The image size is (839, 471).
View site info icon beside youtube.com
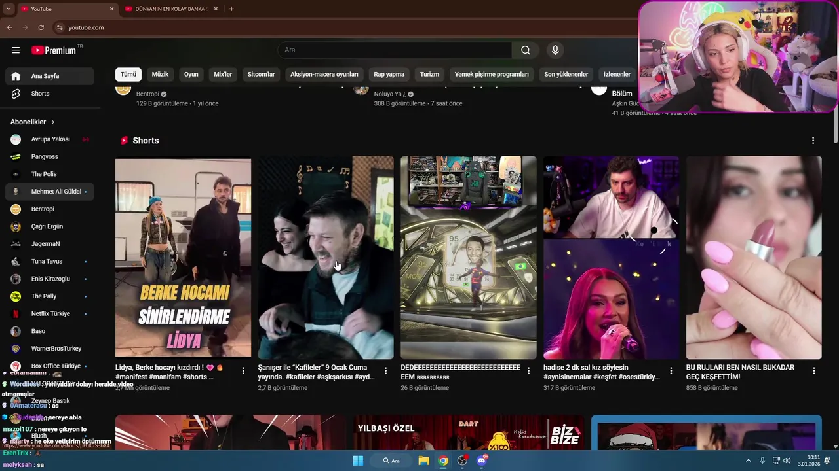pyautogui.click(x=60, y=27)
